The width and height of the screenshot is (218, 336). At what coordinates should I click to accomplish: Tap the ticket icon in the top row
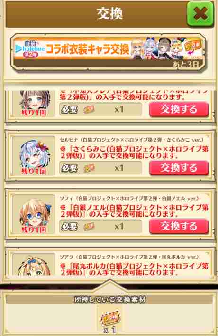(89, 110)
